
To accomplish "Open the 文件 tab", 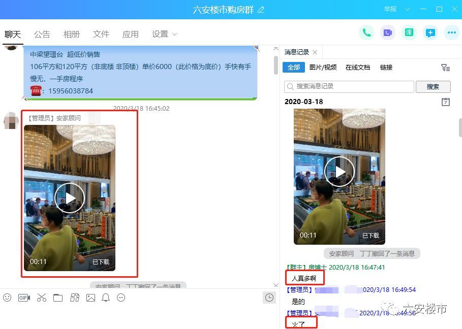I will click(x=101, y=35).
